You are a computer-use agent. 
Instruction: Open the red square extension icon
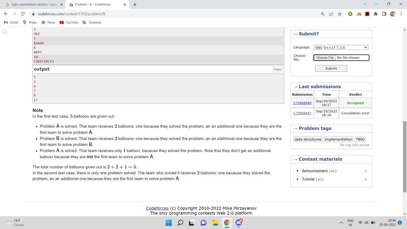367,14
